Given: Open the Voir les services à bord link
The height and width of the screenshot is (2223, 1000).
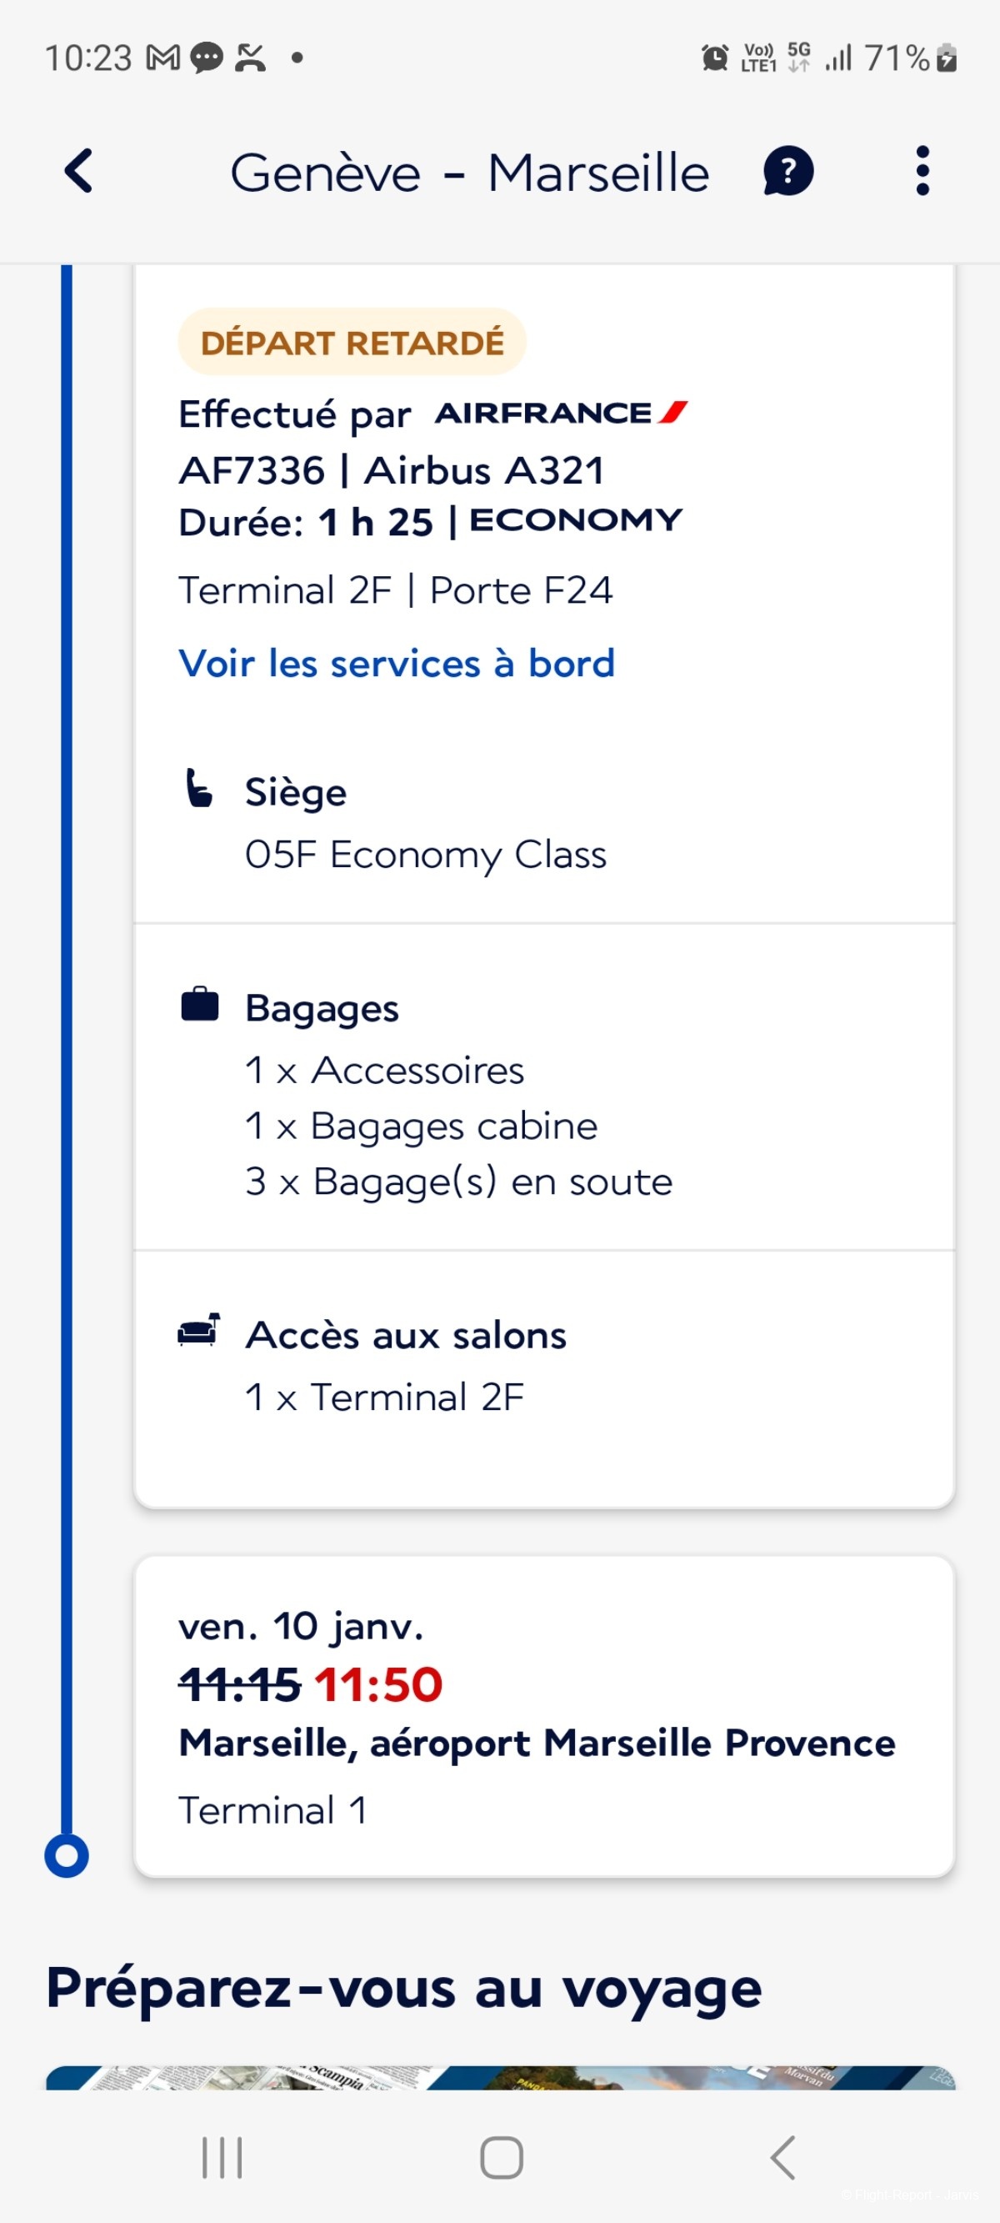Looking at the screenshot, I should pos(396,664).
